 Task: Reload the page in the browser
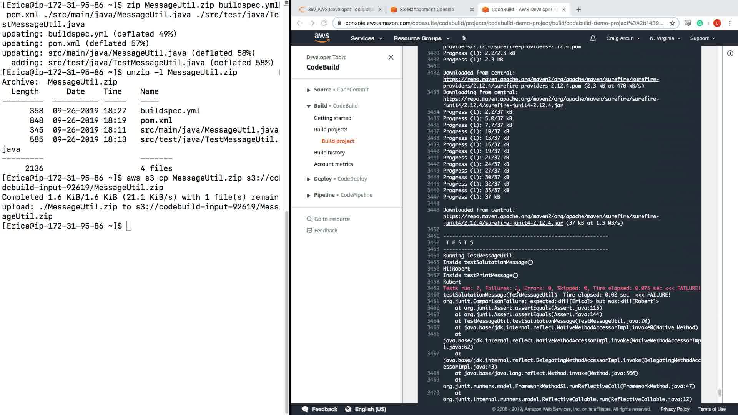tap(324, 23)
